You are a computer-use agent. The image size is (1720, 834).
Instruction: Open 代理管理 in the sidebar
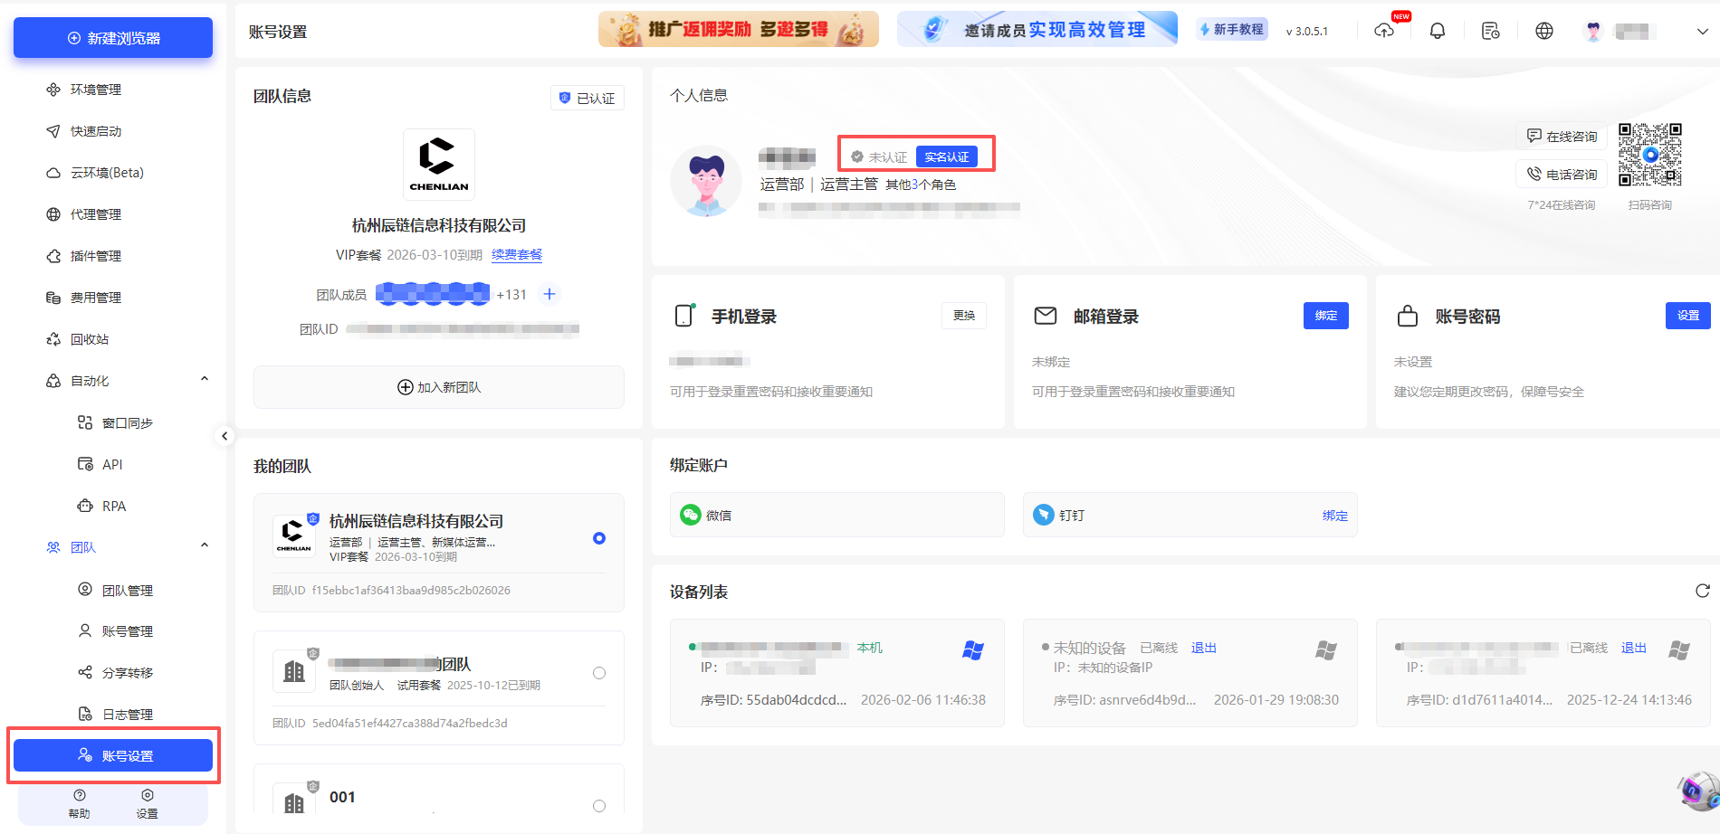click(x=94, y=213)
